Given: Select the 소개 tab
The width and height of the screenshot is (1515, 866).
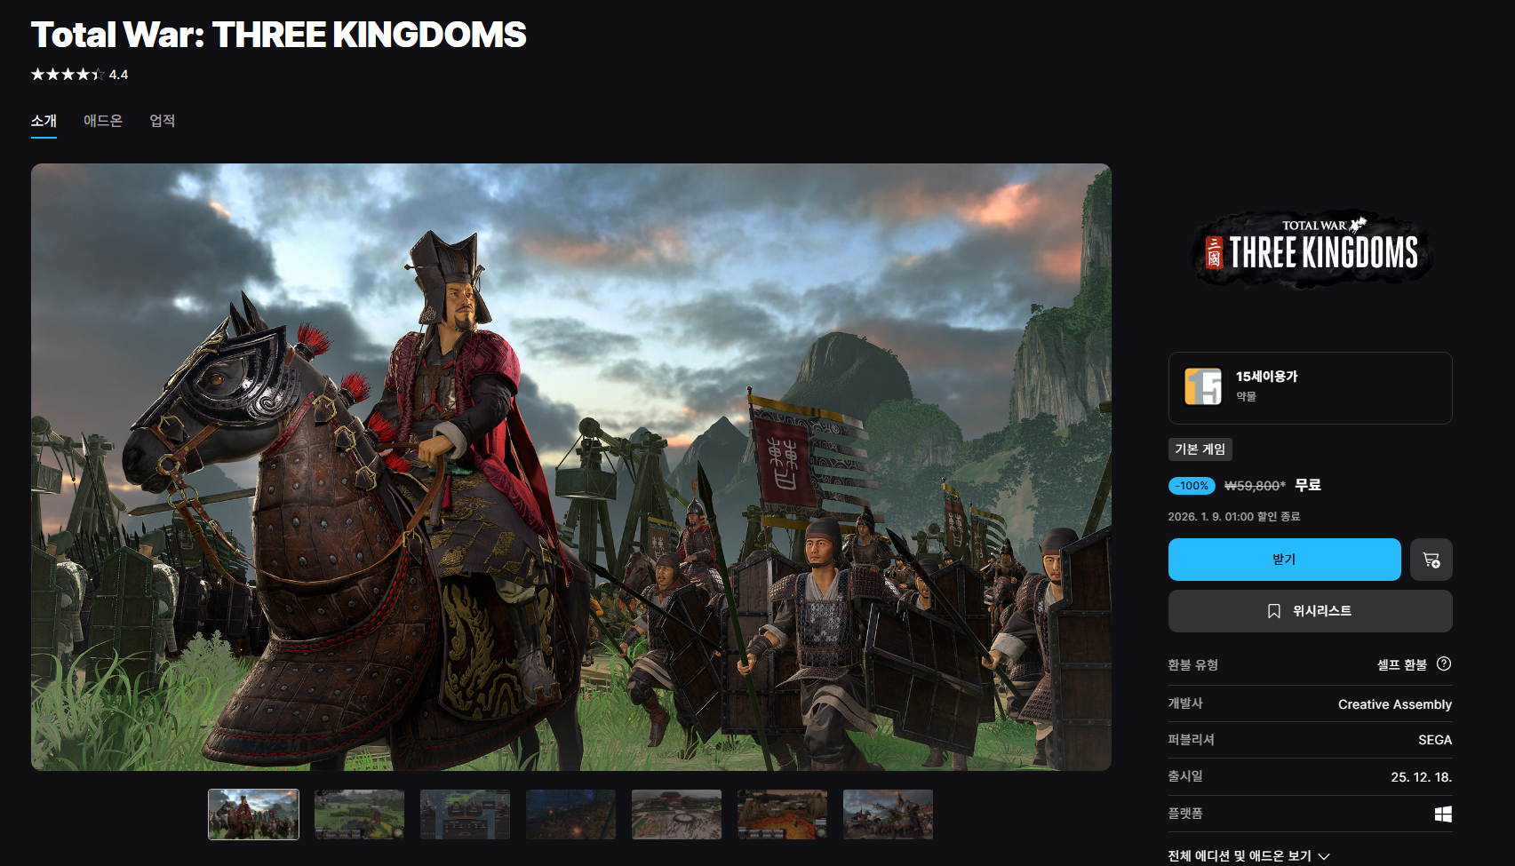Looking at the screenshot, I should click(44, 121).
